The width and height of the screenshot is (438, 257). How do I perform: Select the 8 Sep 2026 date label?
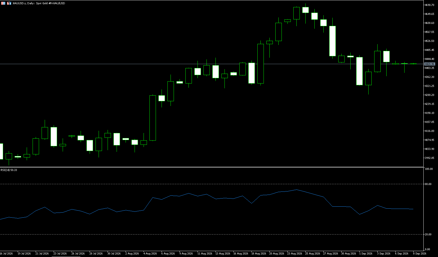419,254
